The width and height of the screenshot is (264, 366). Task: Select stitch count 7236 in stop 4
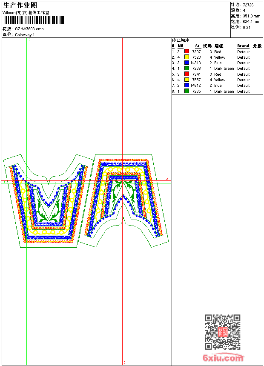pos(196,69)
